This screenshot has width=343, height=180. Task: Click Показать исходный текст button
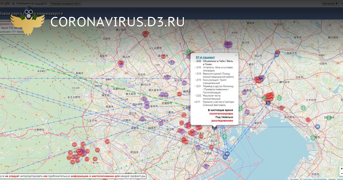click(x=65, y=4)
